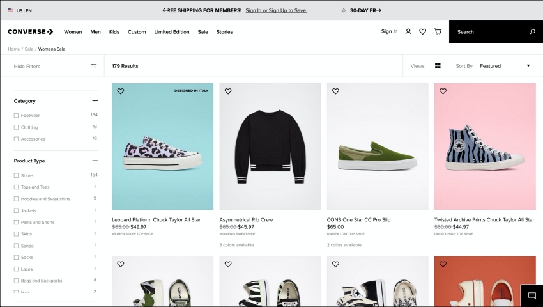543x307 pixels.
Task: Click Sign In or Sign Up to Save link
Action: [277, 10]
